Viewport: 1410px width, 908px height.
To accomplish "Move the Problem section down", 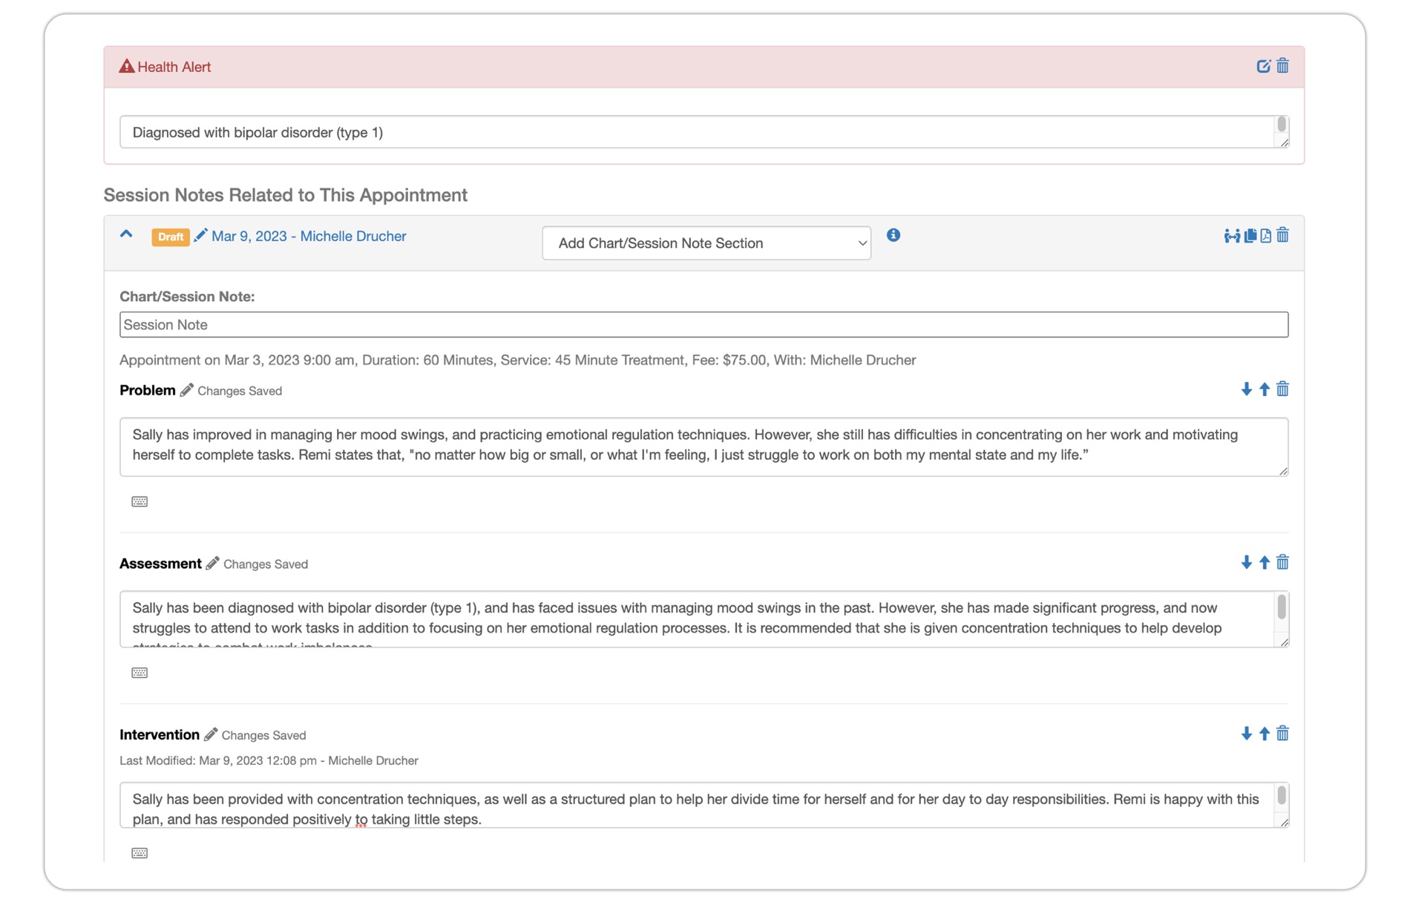I will [1246, 389].
